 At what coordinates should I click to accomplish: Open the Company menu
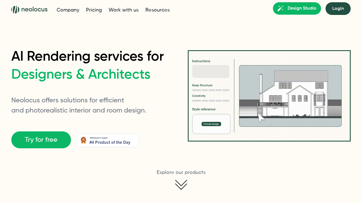point(68,10)
